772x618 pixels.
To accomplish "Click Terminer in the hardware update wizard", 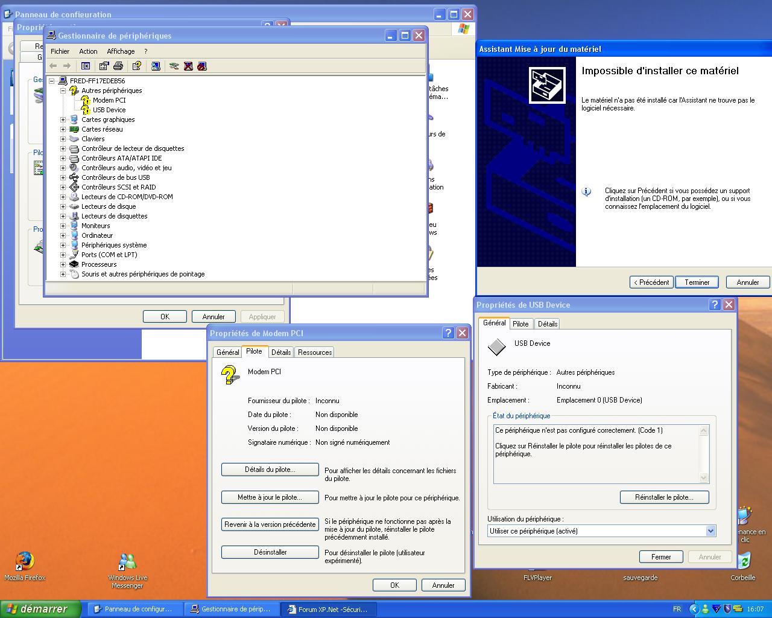I will 697,282.
